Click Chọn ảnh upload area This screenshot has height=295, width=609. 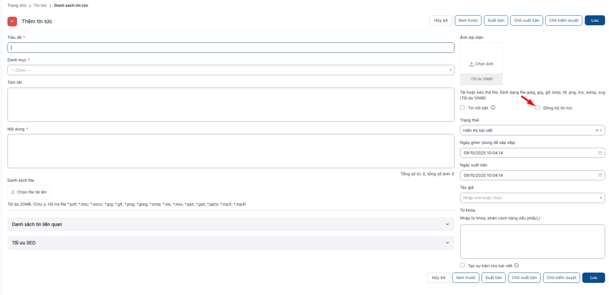pos(481,64)
